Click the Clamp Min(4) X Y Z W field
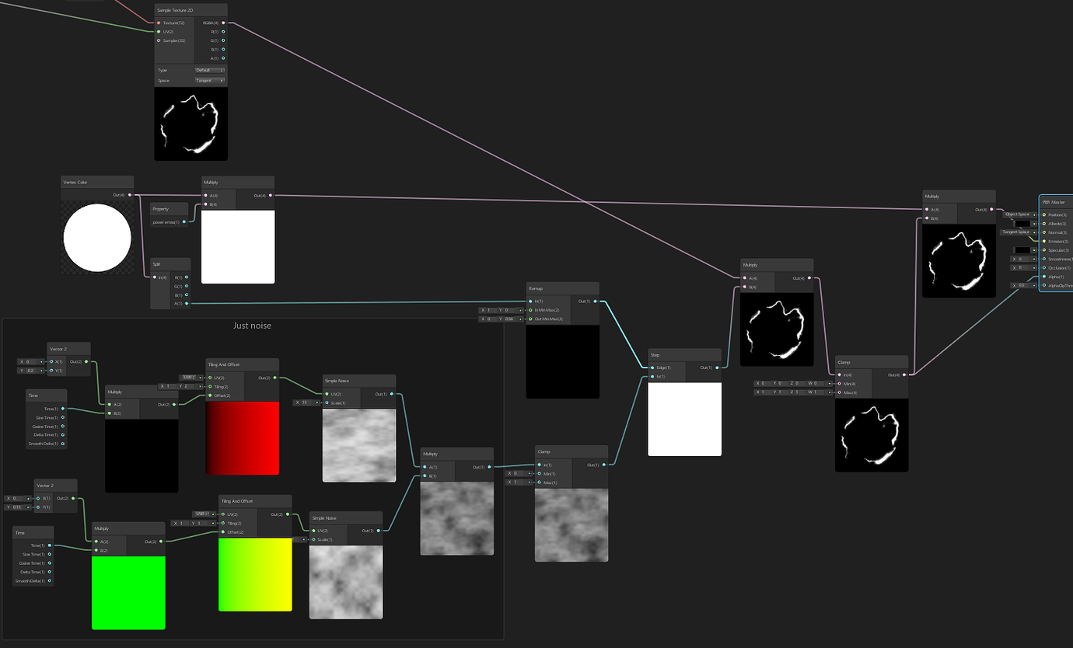The width and height of the screenshot is (1073, 648). [793, 383]
